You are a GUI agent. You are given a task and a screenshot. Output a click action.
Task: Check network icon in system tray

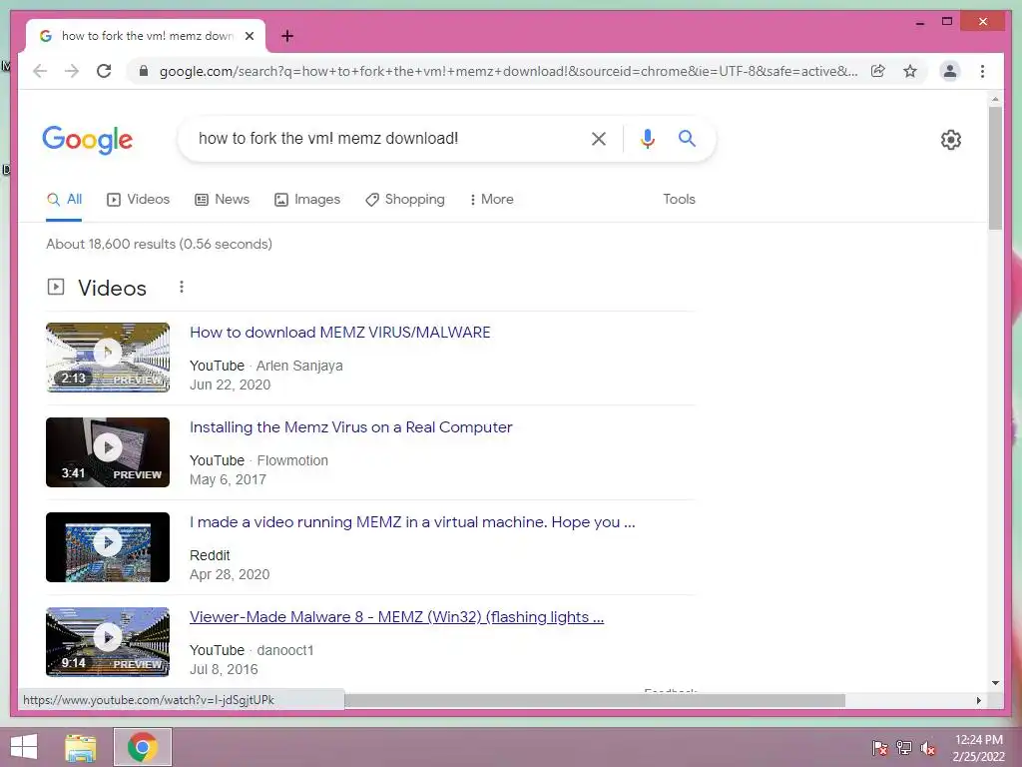[x=904, y=748]
